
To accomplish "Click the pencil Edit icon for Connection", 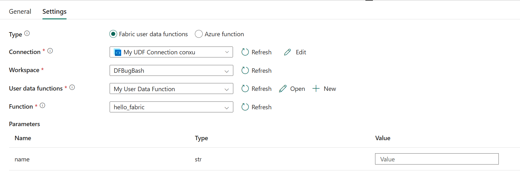I will 288,52.
